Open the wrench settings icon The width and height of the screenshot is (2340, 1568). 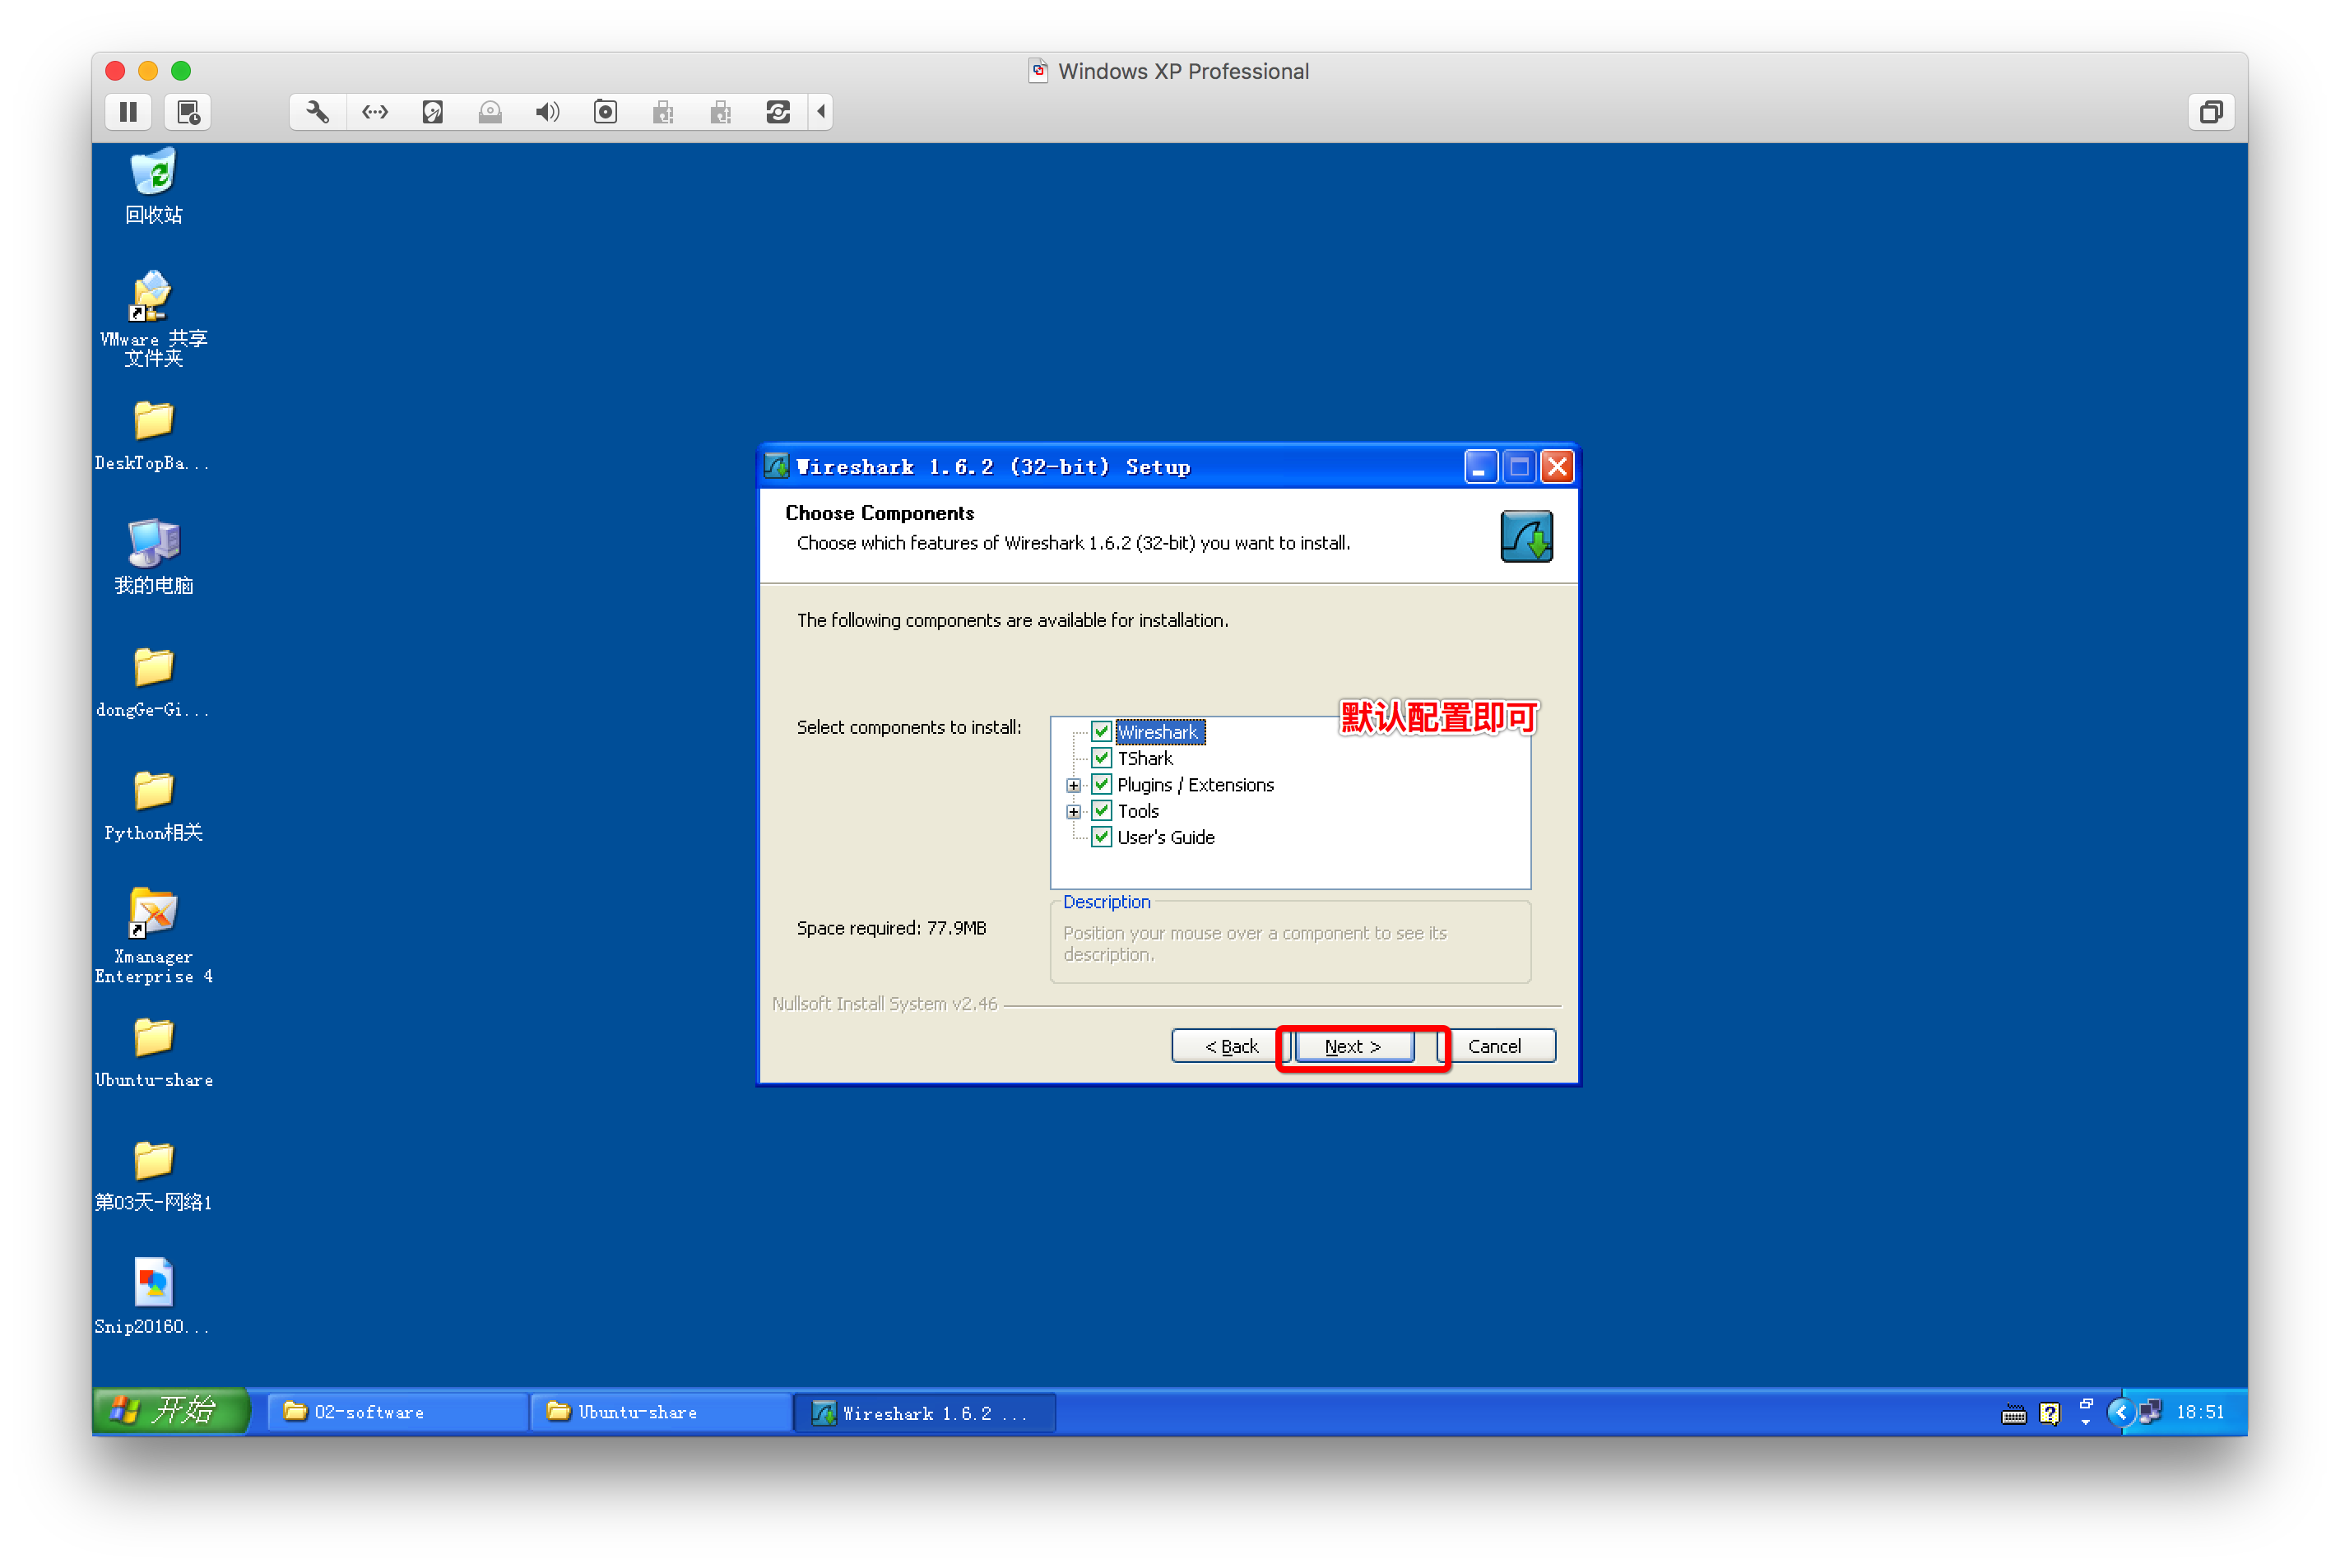tap(317, 112)
